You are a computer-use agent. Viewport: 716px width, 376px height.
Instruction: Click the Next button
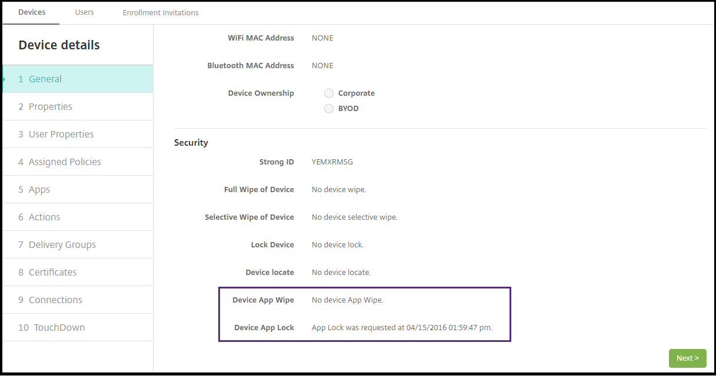point(687,358)
